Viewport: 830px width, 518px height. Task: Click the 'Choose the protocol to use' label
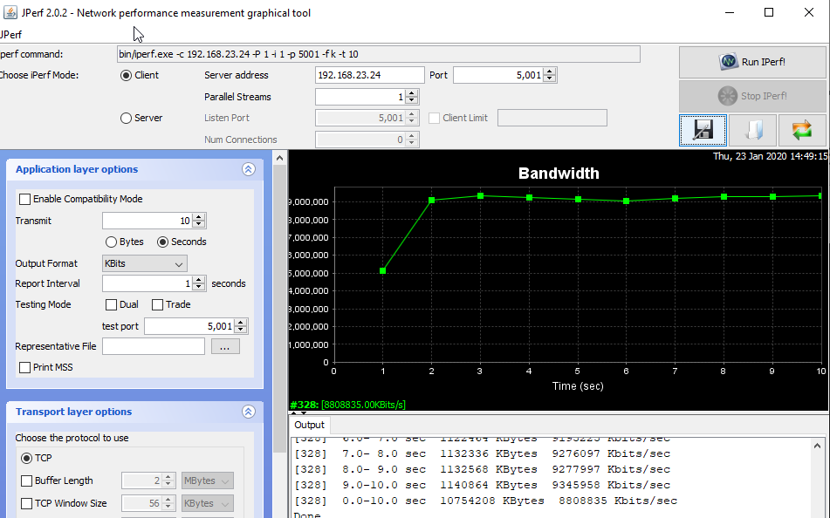tap(72, 438)
